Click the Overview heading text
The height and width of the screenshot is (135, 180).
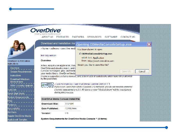pos(46,60)
